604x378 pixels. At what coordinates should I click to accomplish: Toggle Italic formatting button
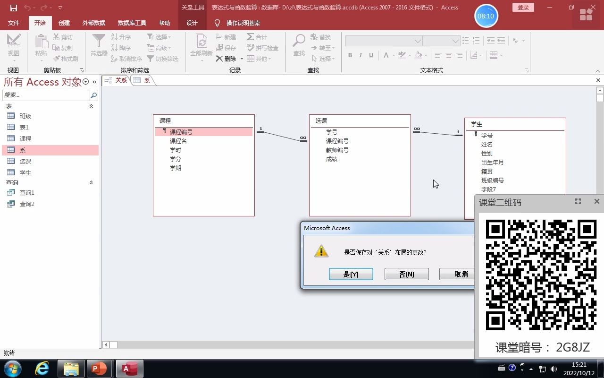[x=361, y=55]
